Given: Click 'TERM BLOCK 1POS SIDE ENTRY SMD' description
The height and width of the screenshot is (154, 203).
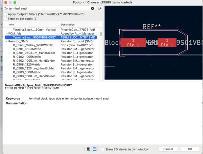Looking at the screenshot, I should (32, 88).
